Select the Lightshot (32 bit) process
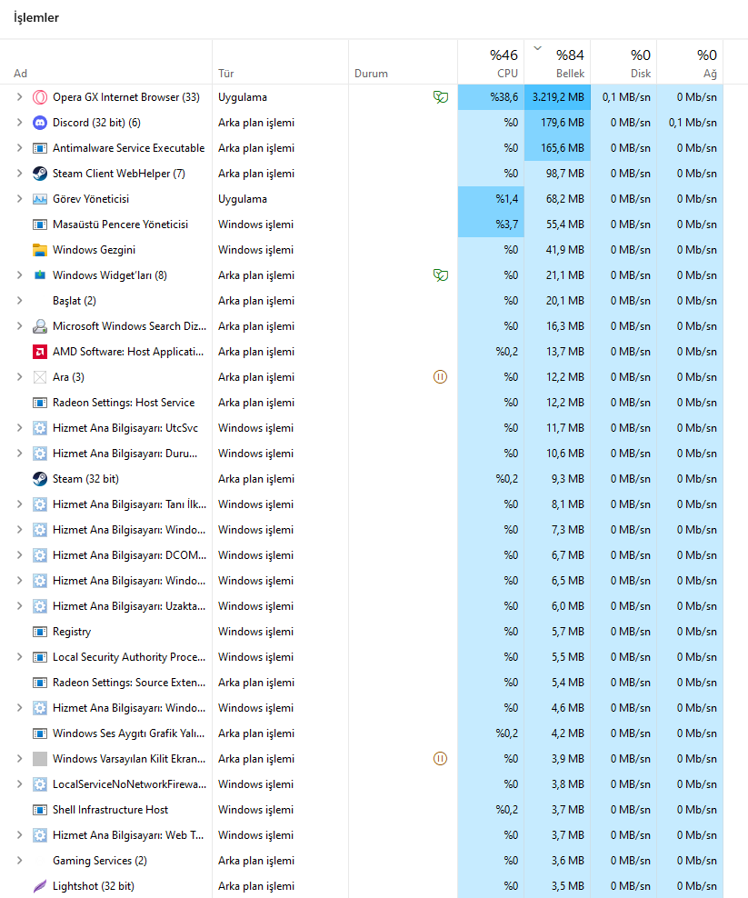The height and width of the screenshot is (898, 748). (362, 886)
